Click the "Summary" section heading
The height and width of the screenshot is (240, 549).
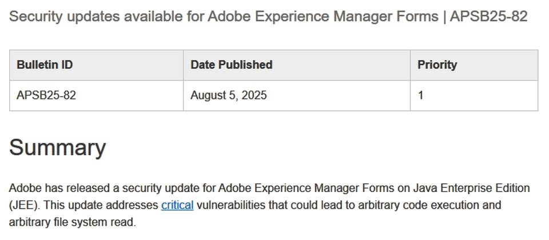(58, 148)
